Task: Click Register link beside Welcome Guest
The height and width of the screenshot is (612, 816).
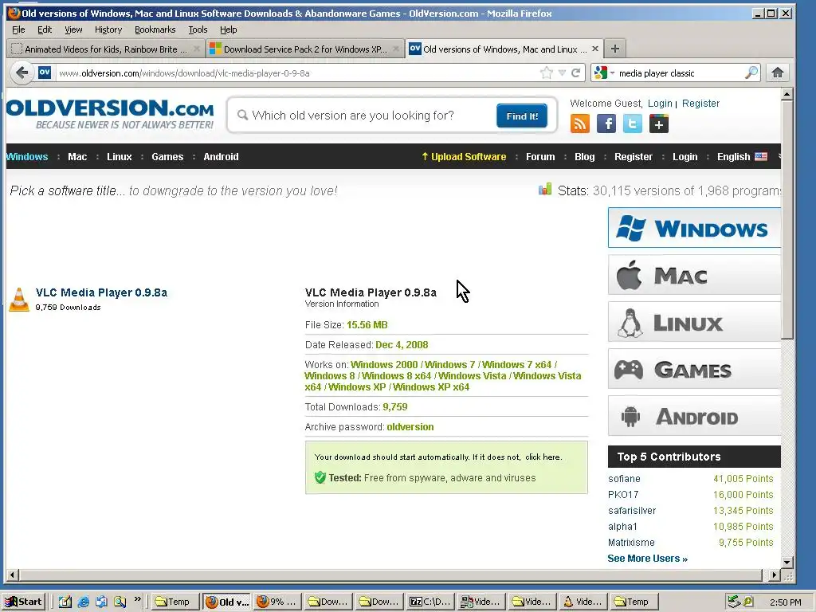Action: click(700, 103)
